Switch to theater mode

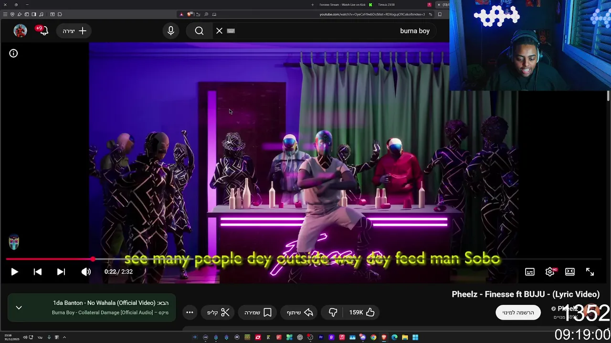[x=570, y=272]
